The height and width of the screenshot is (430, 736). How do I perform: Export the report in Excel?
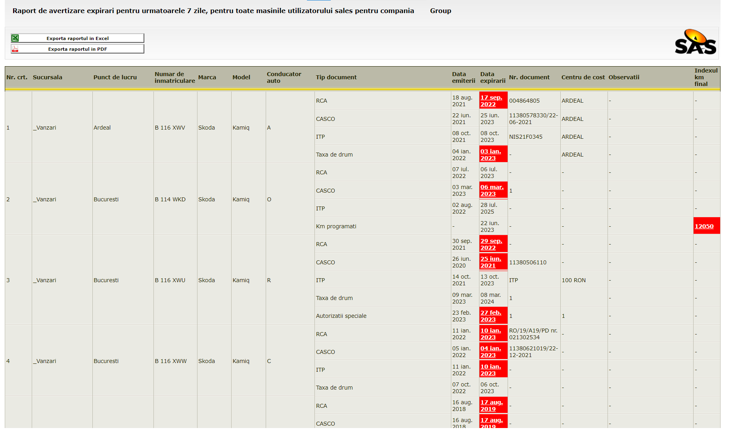click(78, 38)
